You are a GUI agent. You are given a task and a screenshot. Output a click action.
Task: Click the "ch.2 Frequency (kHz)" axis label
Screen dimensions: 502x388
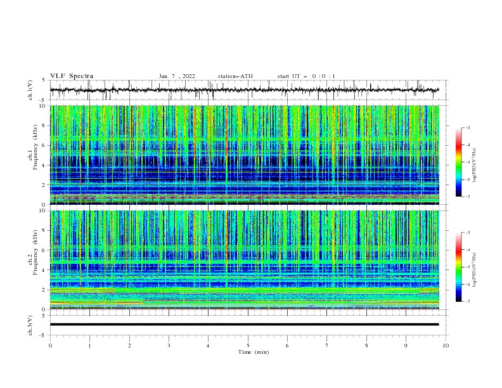33,252
